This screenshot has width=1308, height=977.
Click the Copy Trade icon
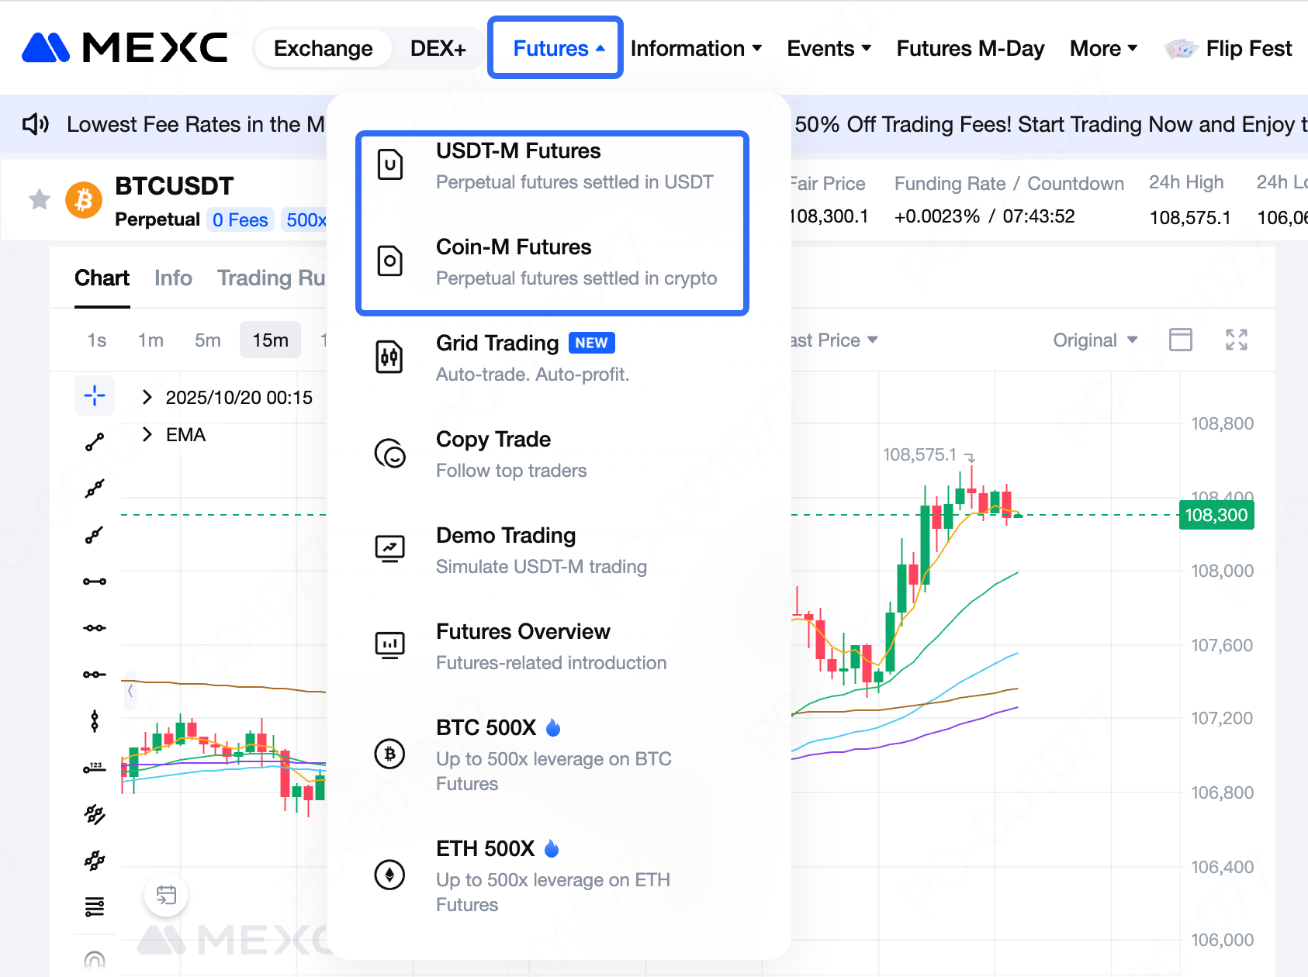pos(389,454)
